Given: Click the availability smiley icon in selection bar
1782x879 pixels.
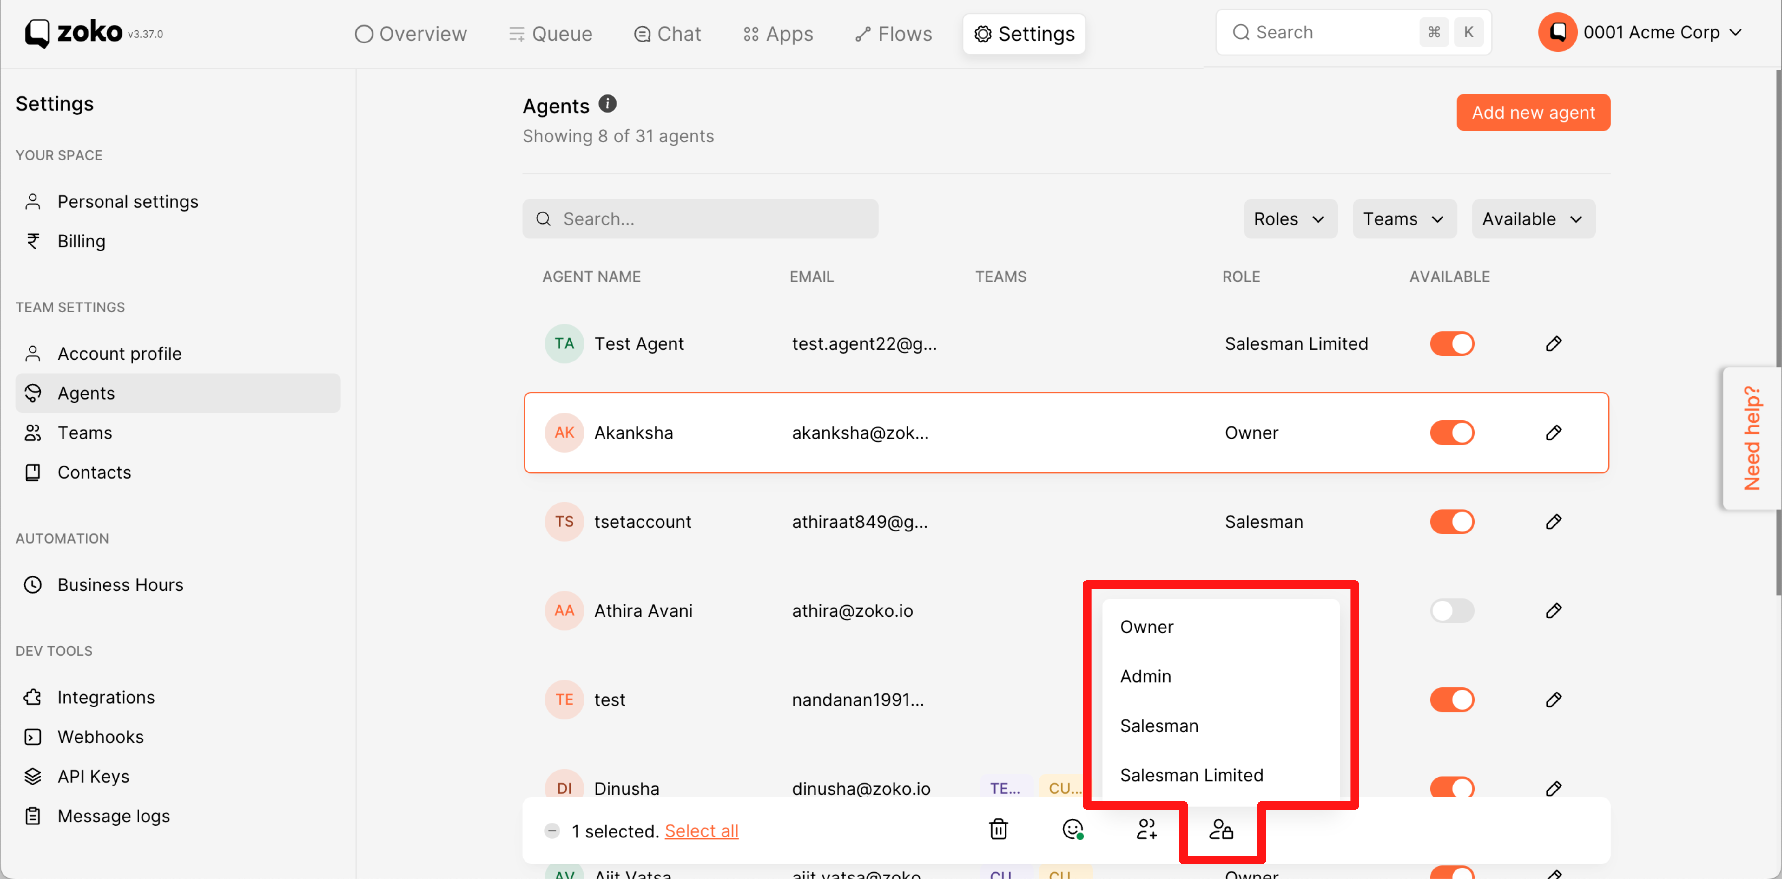Looking at the screenshot, I should point(1072,829).
